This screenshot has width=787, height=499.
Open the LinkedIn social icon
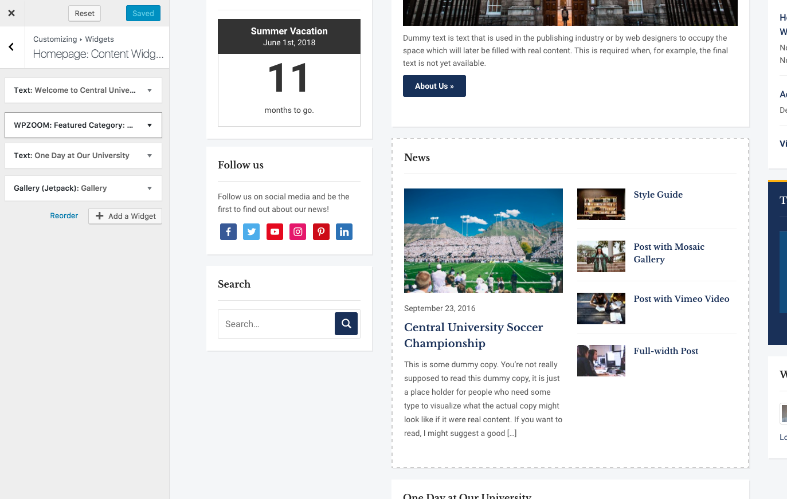344,232
